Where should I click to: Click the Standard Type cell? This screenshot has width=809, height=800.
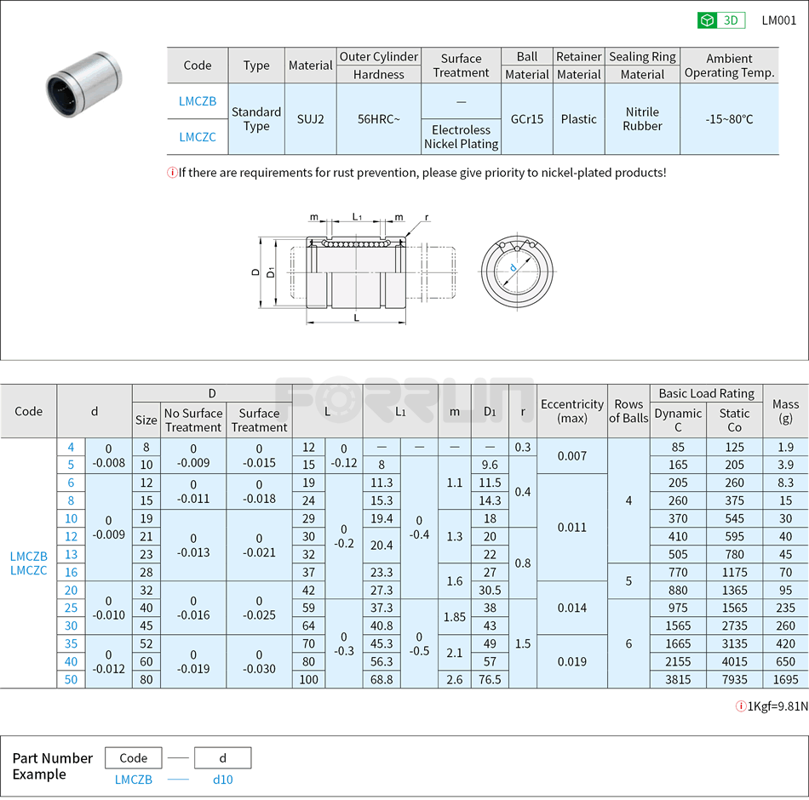256,119
